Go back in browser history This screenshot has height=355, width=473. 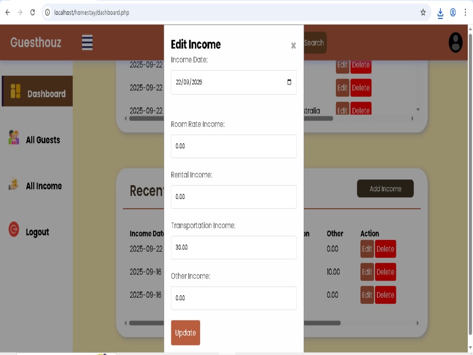tap(8, 12)
